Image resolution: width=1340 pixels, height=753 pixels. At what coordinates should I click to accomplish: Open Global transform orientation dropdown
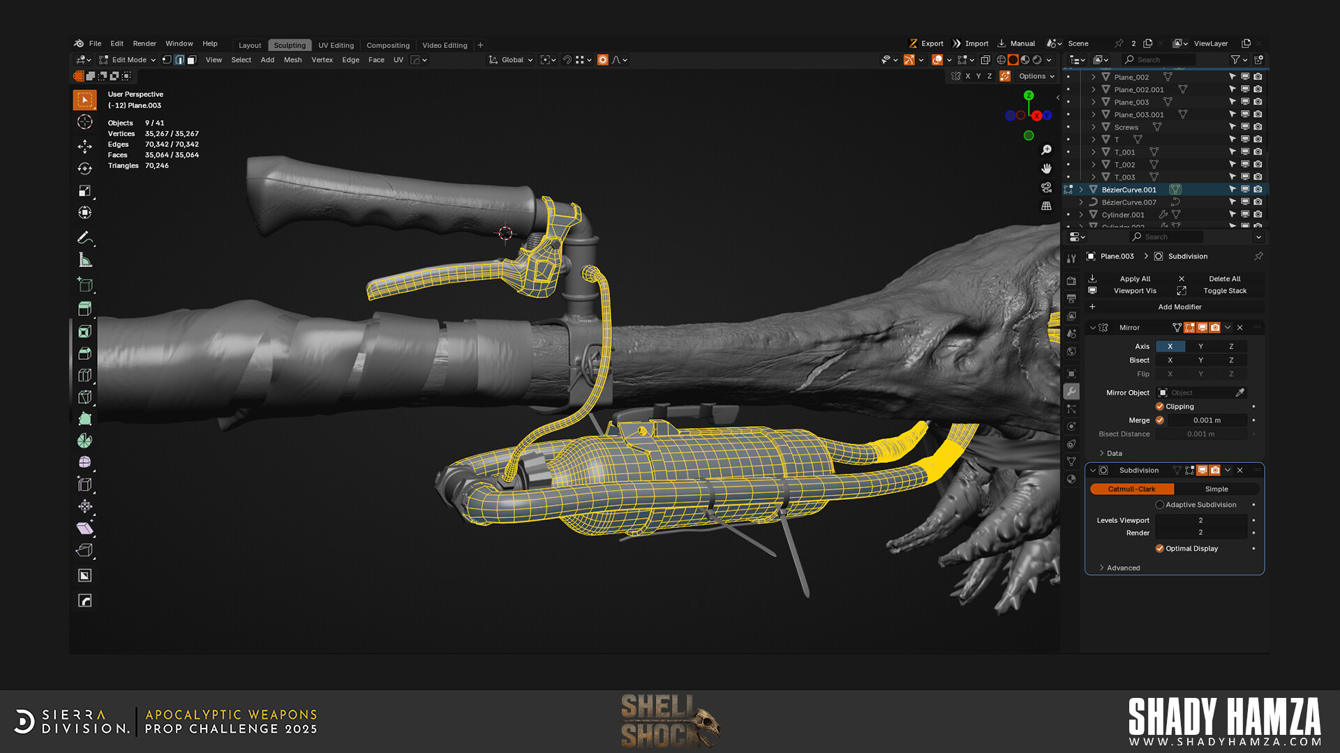pyautogui.click(x=512, y=60)
